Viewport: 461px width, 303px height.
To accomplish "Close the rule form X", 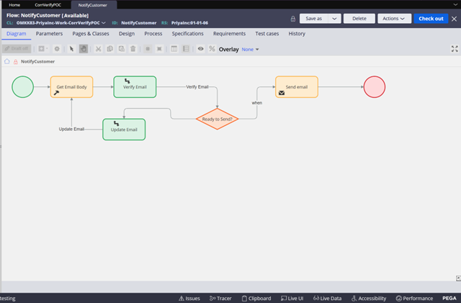I will pyautogui.click(x=454, y=19).
